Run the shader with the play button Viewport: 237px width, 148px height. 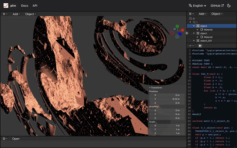pos(200,46)
